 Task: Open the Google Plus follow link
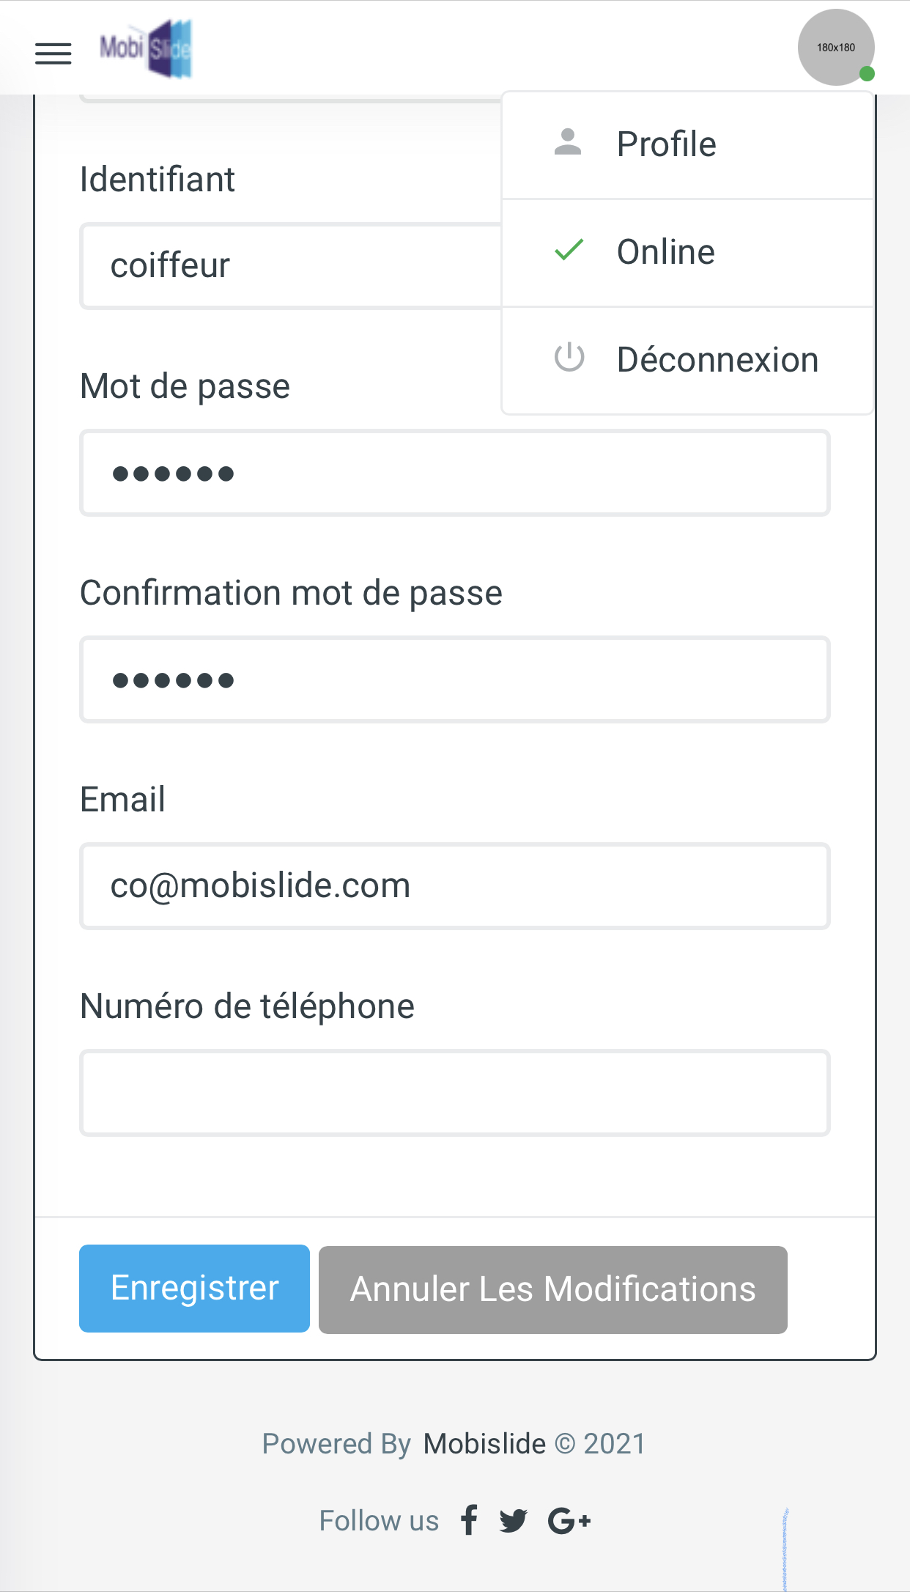click(569, 1521)
